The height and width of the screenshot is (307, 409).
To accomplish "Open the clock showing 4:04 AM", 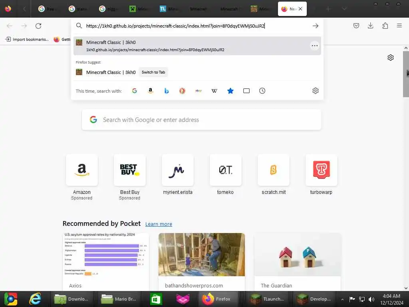I will point(391,299).
